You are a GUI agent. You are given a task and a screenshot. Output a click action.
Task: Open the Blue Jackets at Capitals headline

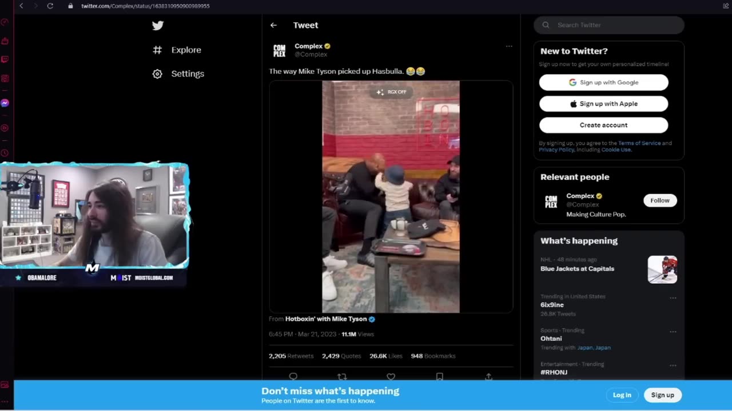pos(577,269)
